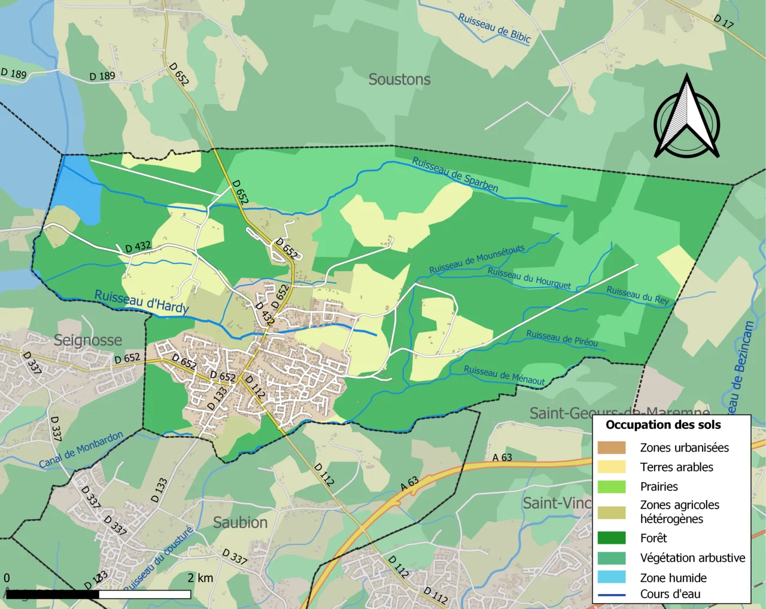The image size is (766, 609).
Task: Click the Zones agricoles hétérogènes swatch
Action: 611,512
